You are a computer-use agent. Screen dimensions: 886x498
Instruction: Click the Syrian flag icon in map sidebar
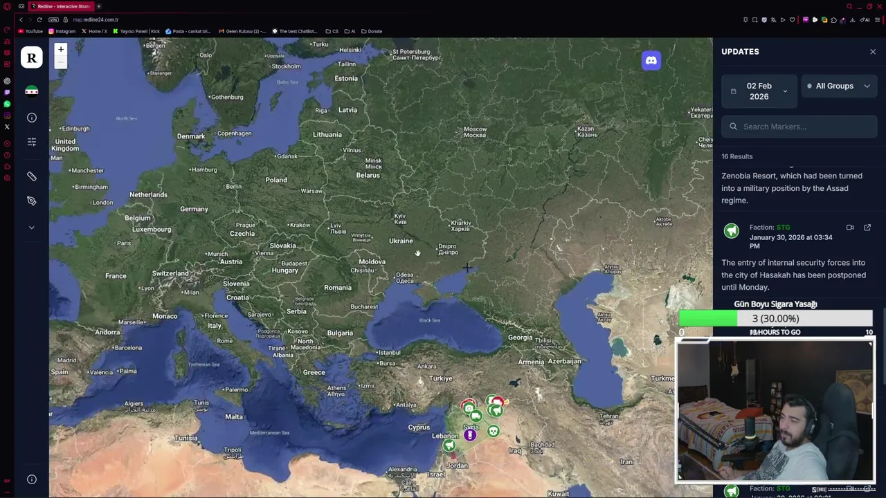click(x=31, y=91)
